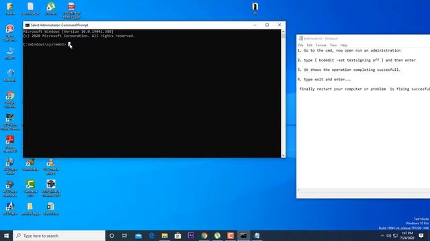Select the Adobe Reader desktop shortcut
The height and width of the screenshot is (241, 430).
tap(10, 144)
